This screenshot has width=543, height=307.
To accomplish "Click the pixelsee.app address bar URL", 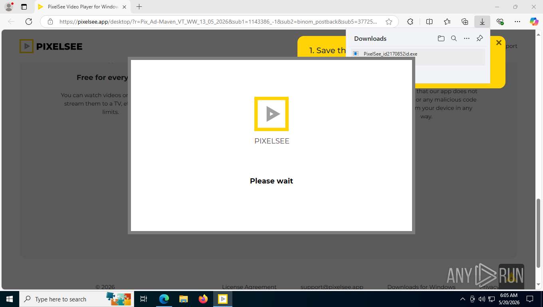I will [x=218, y=22].
